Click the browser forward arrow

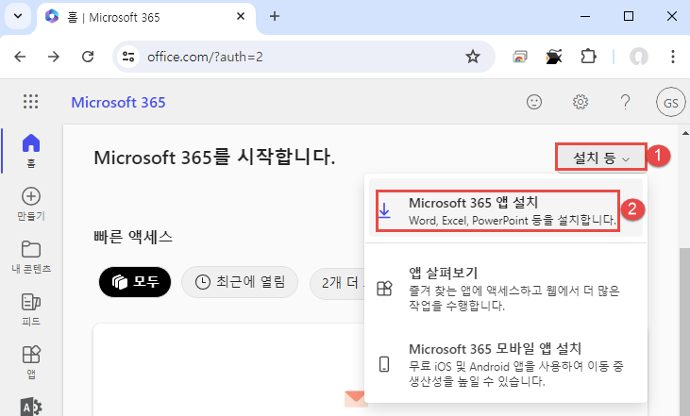(54, 57)
